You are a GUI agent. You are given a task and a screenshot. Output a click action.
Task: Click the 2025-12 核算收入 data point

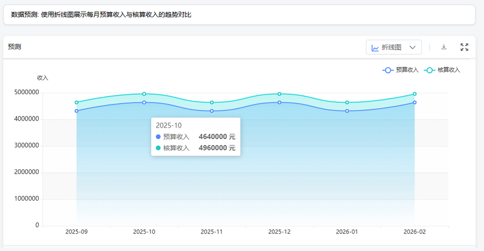(279, 94)
